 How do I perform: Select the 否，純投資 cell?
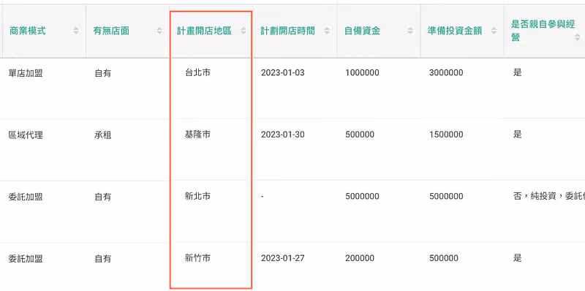[549, 196]
